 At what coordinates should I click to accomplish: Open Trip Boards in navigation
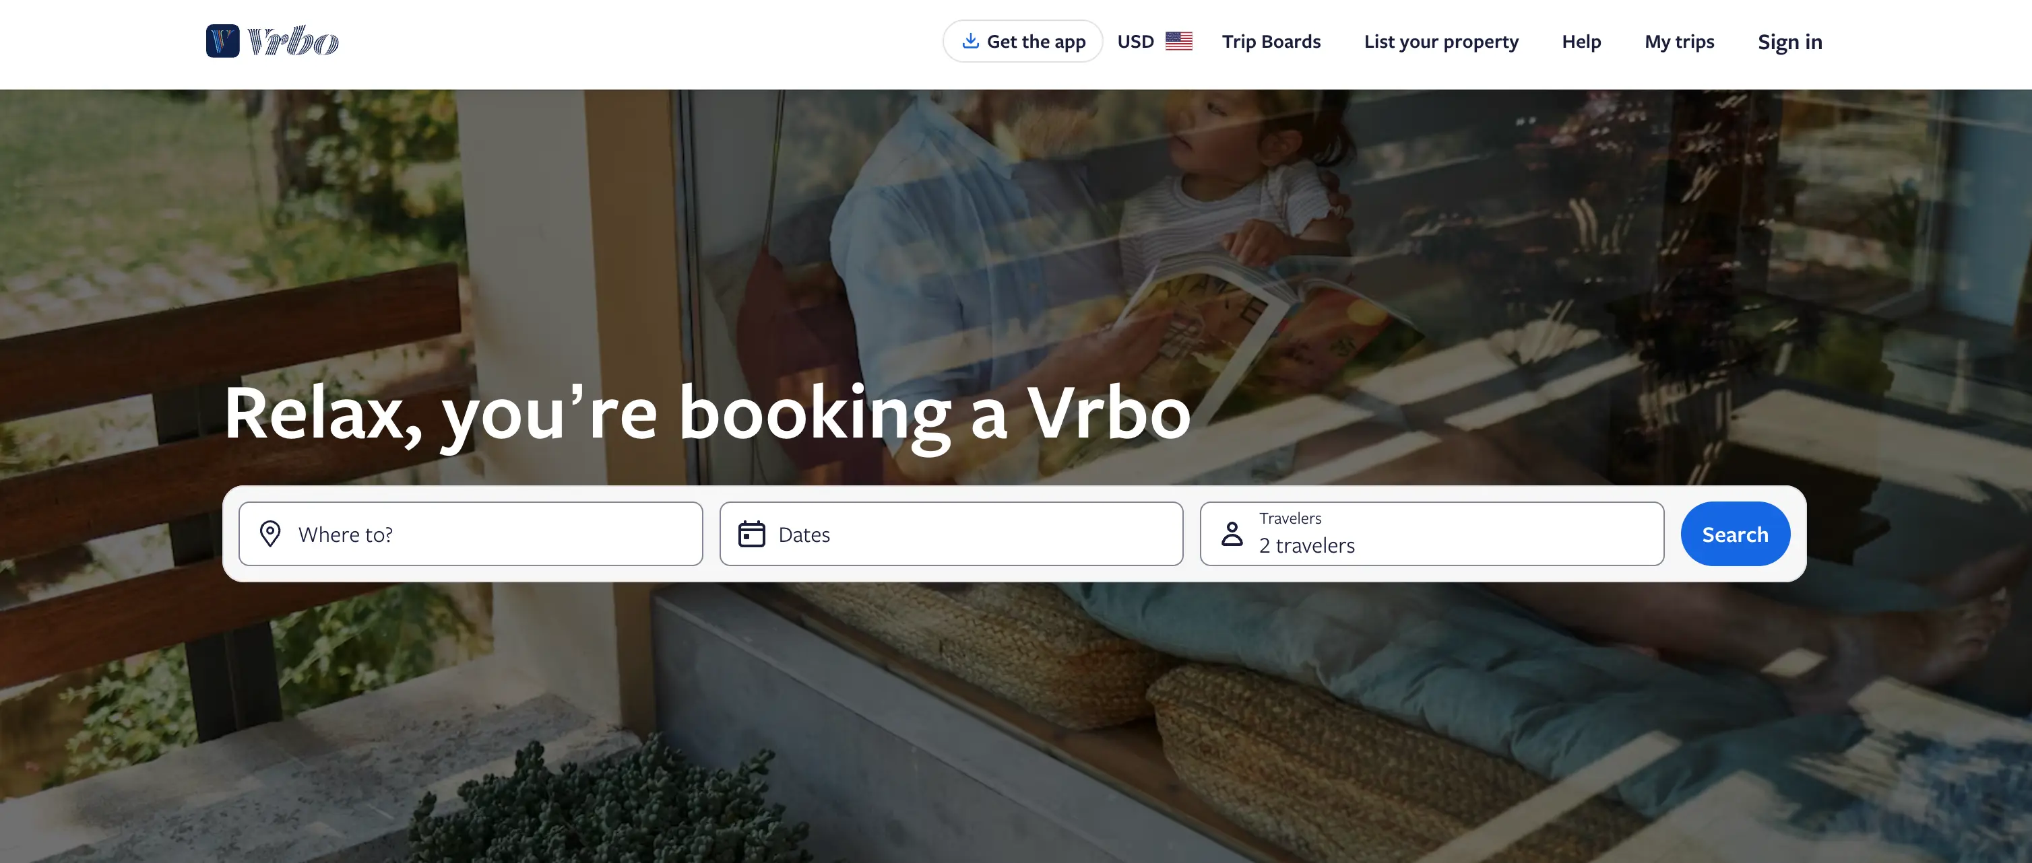click(x=1271, y=41)
